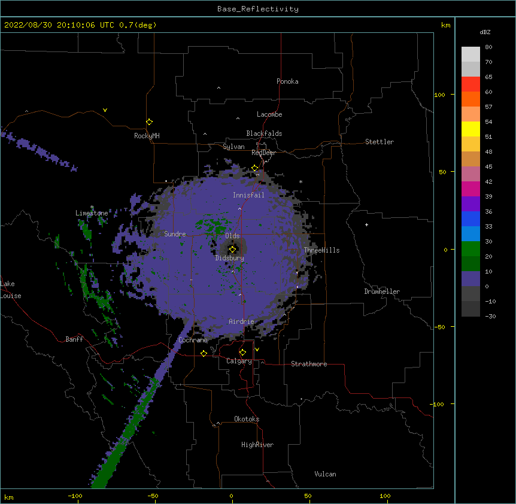Screen dimensions: 516x504
Task: Click the Base_Reflectivity title text
Action: tap(258, 9)
